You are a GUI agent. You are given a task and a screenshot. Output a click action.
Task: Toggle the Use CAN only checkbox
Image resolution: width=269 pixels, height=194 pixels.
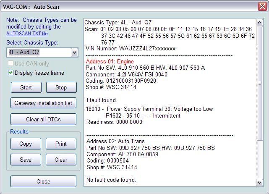[x=10, y=63]
